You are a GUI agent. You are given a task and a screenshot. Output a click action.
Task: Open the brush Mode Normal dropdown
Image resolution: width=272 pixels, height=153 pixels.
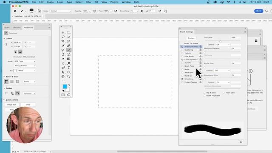coord(60,11)
